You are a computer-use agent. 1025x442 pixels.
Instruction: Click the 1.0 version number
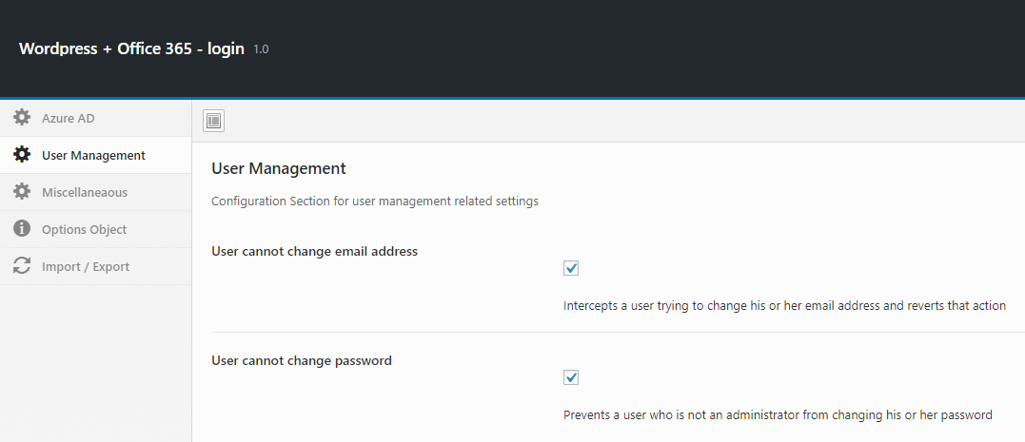coord(261,49)
